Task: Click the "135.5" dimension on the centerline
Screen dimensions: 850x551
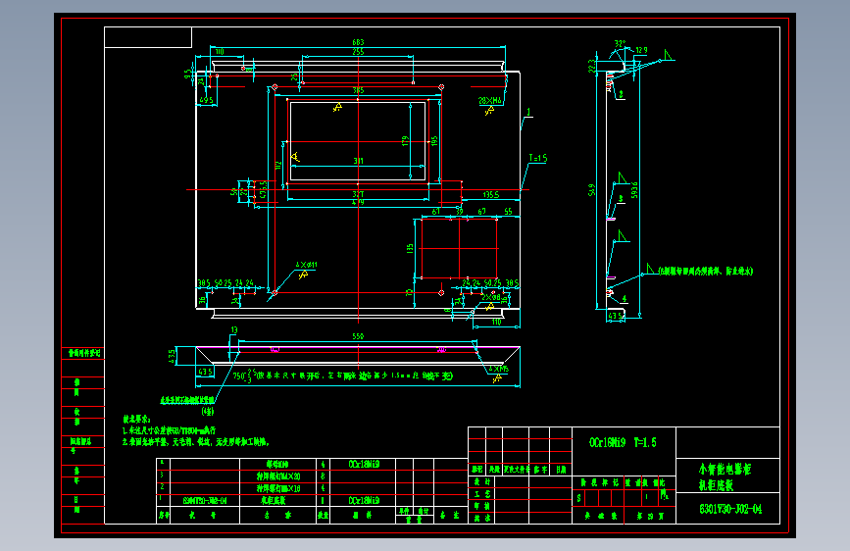Action: tap(490, 195)
